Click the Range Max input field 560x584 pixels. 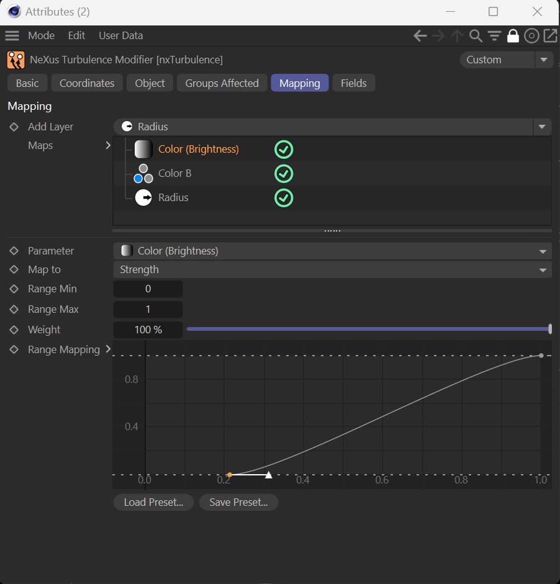point(148,309)
